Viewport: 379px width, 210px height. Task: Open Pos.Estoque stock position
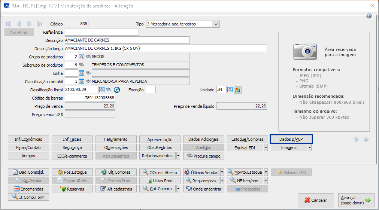(x=72, y=172)
